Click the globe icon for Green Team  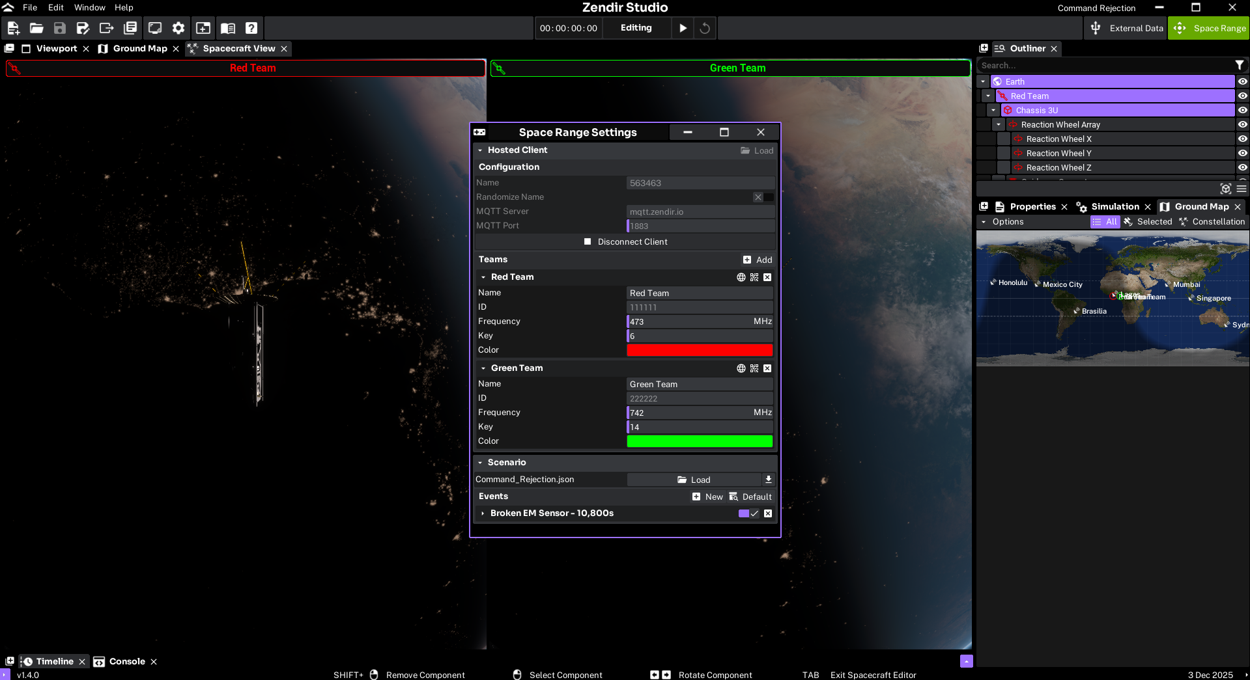(x=741, y=368)
